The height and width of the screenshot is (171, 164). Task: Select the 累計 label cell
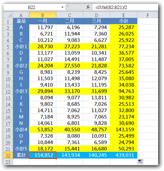point(21,155)
